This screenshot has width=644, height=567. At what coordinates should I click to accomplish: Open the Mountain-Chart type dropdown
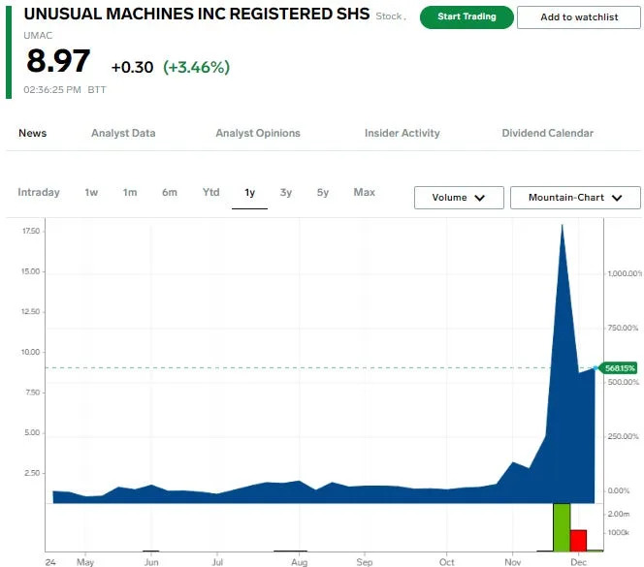click(575, 198)
